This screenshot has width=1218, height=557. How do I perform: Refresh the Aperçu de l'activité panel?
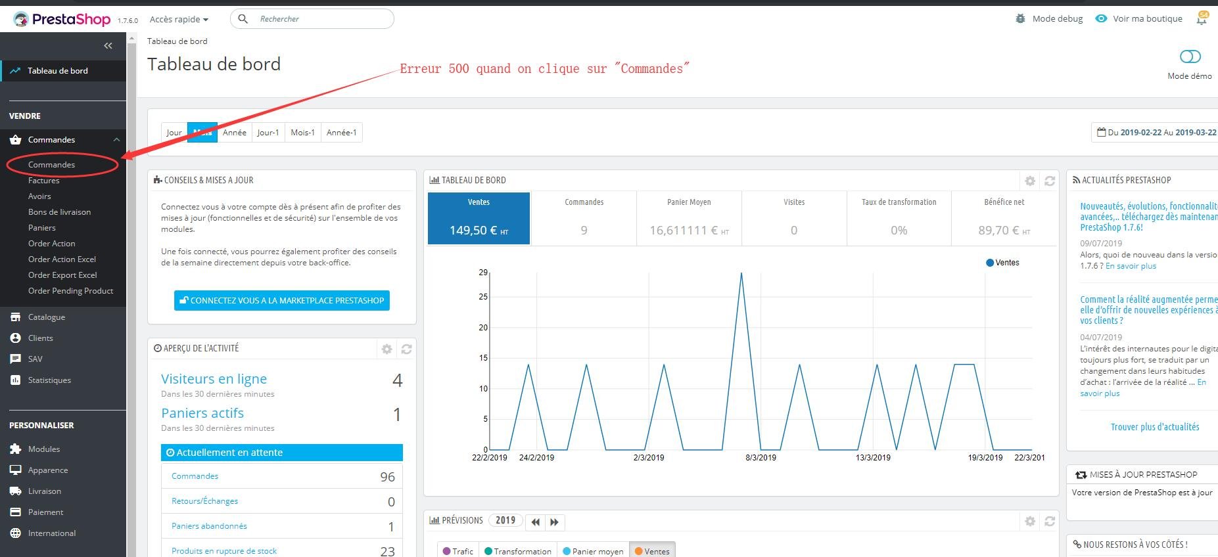click(407, 349)
